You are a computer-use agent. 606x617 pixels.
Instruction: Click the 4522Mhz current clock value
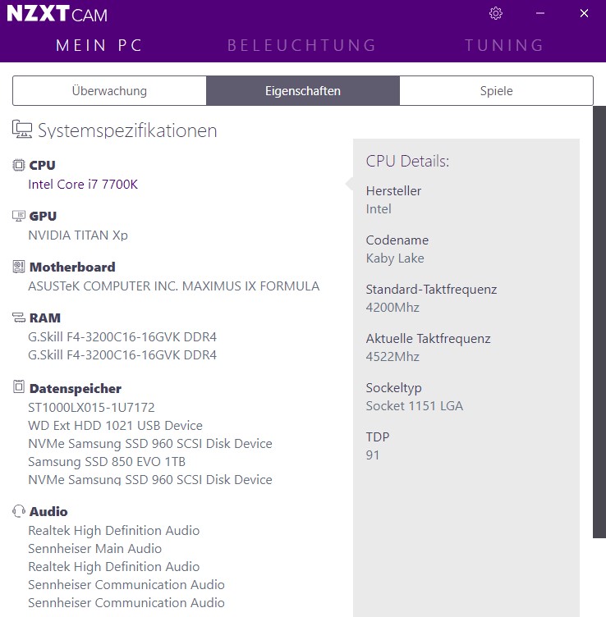coord(393,357)
